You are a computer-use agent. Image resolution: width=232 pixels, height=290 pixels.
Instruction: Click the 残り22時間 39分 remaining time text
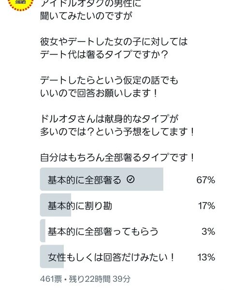(x=100, y=279)
